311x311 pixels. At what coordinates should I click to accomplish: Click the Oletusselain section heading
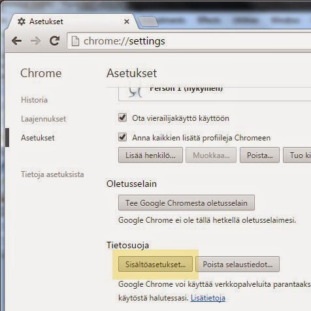tap(131, 184)
